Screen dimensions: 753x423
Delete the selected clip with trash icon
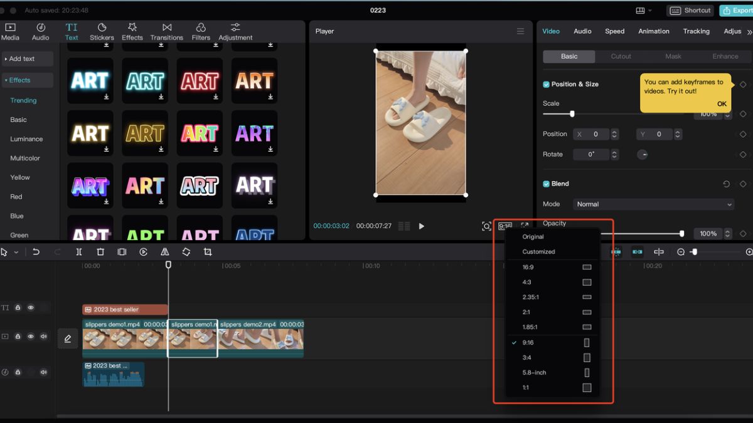pyautogui.click(x=100, y=252)
